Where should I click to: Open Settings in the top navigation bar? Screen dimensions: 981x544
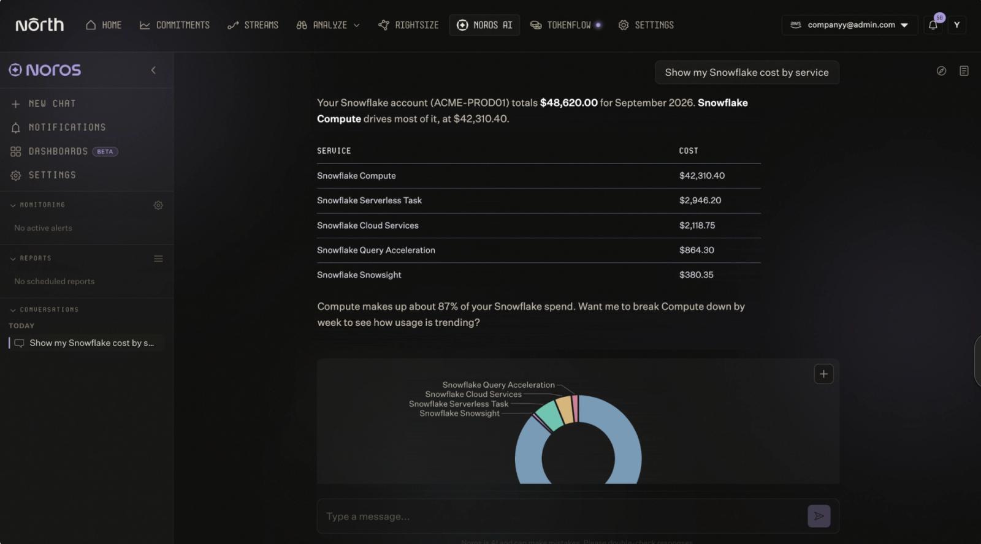tap(646, 25)
